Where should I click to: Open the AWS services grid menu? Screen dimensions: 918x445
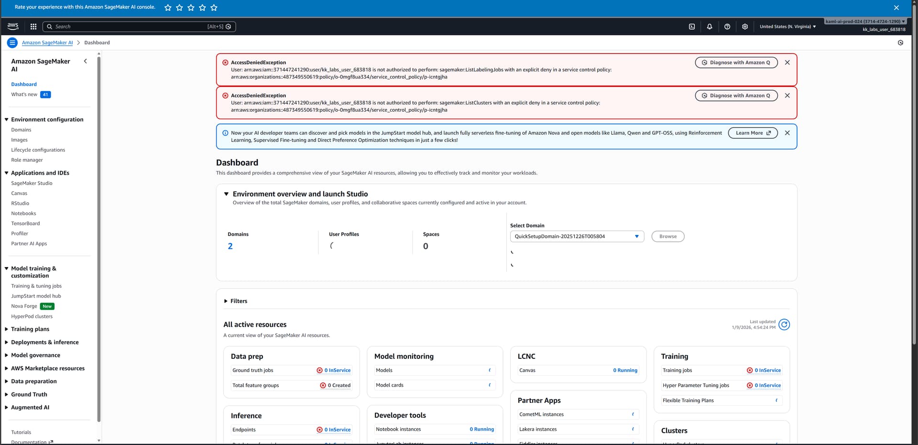pos(33,27)
